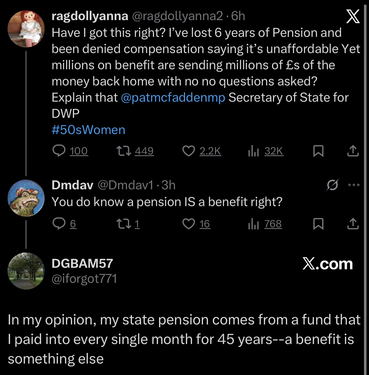Bookmark Dmdav's reply
This screenshot has height=375, width=369.
(318, 224)
